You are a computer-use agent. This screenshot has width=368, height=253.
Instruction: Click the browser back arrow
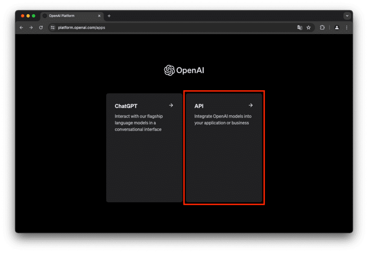[x=21, y=28]
